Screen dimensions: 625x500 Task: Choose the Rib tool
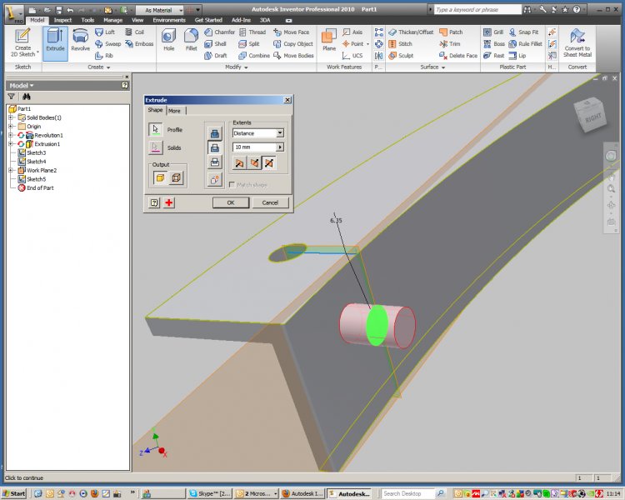[104, 56]
